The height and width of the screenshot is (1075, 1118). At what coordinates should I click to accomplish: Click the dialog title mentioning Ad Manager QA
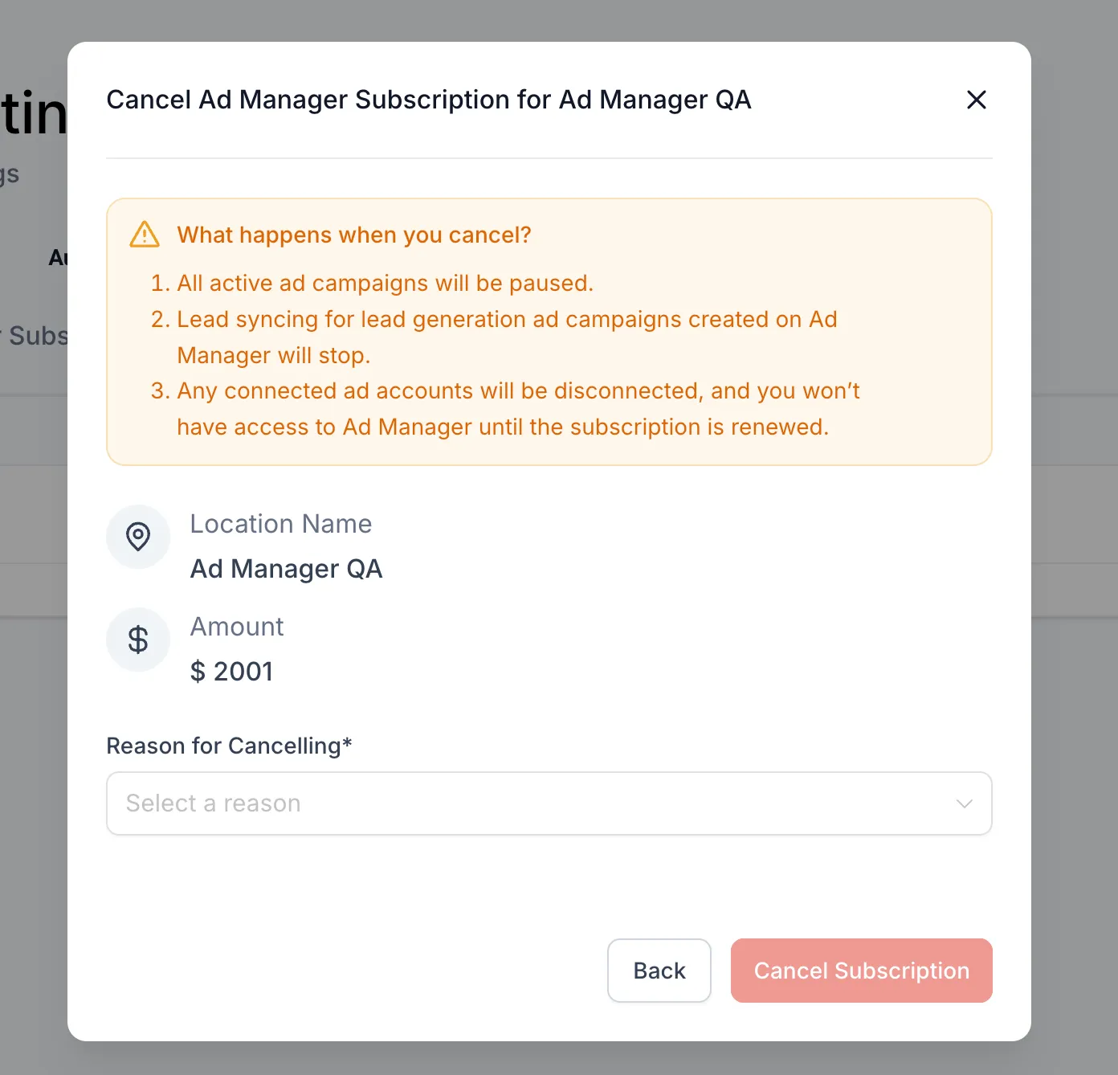click(x=429, y=100)
